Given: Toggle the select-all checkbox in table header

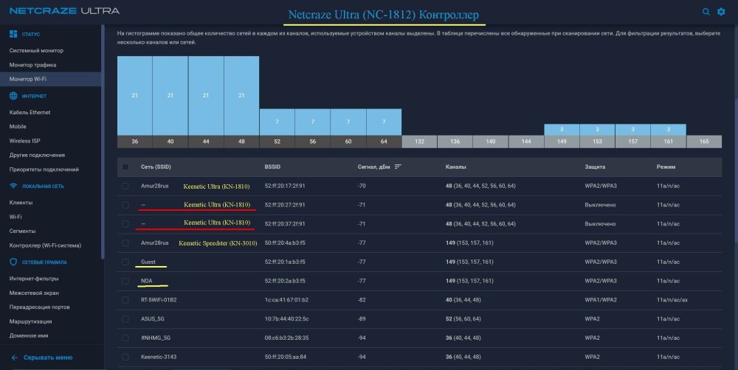Looking at the screenshot, I should point(125,167).
